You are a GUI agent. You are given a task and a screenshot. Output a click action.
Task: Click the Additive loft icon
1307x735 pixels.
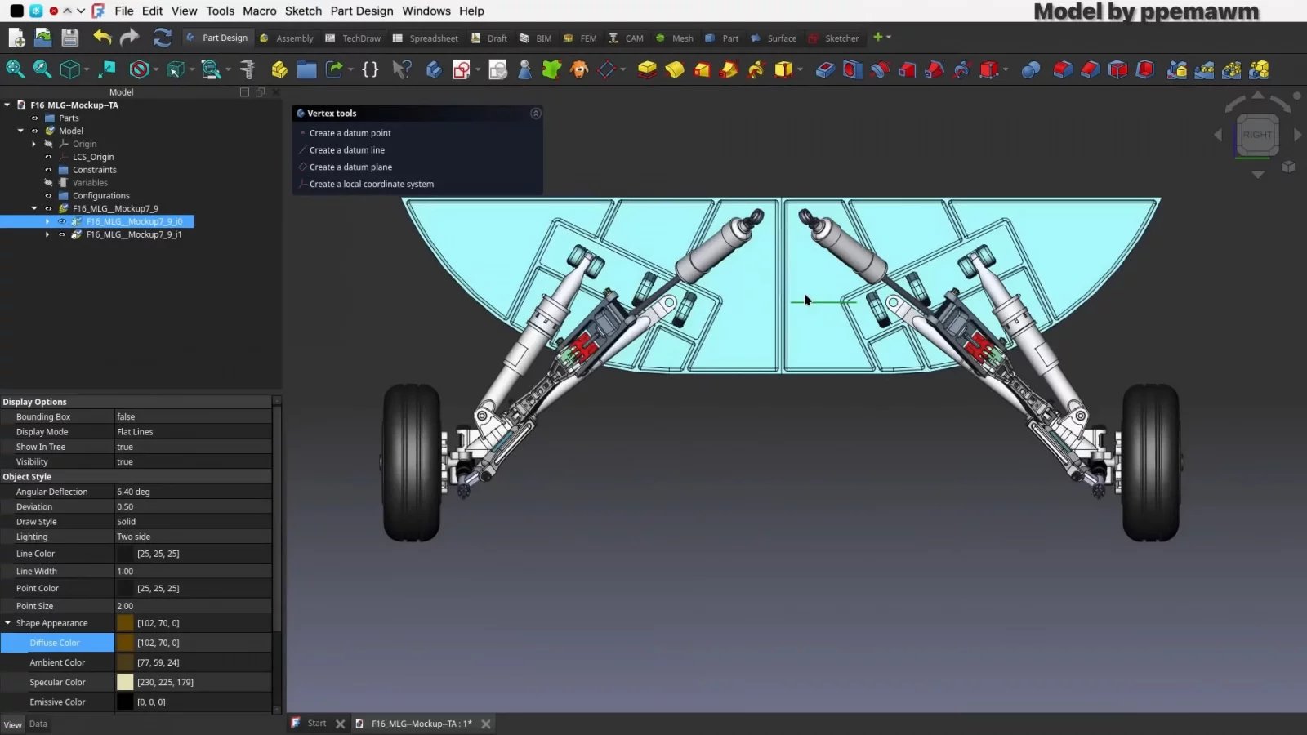point(702,69)
